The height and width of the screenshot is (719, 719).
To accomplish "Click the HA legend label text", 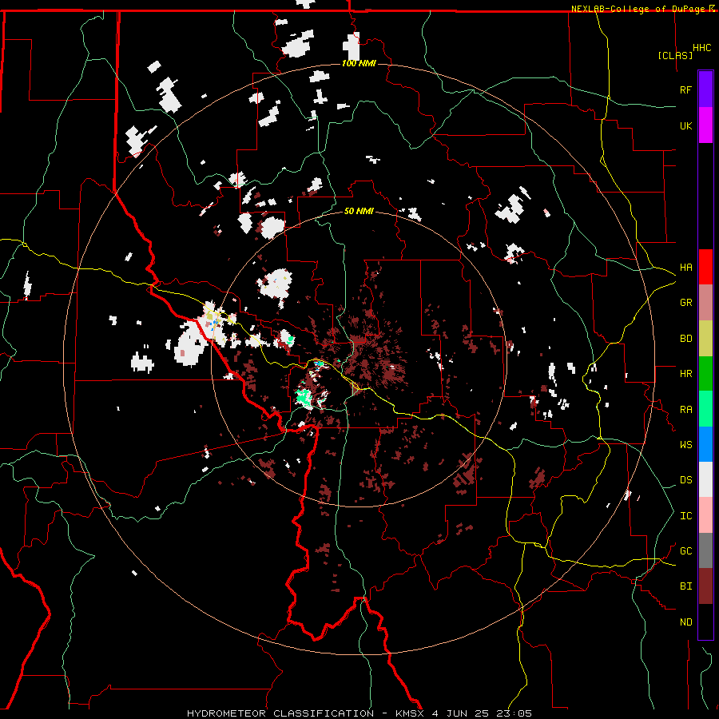I will [685, 267].
